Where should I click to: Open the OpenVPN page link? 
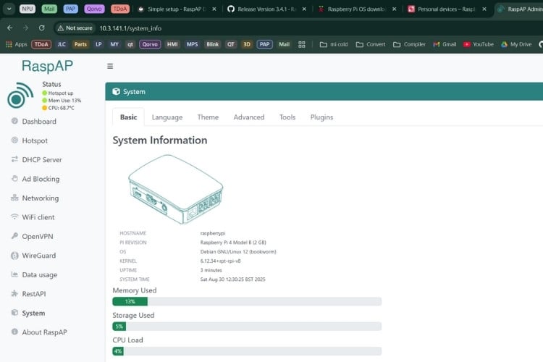[x=38, y=236]
